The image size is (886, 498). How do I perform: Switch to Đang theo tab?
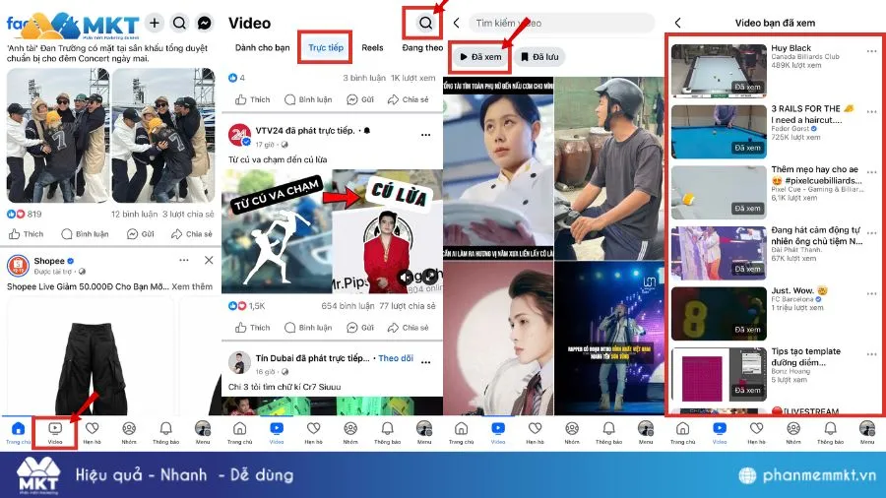(x=422, y=47)
